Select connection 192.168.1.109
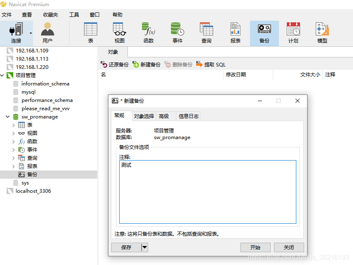Screen dimensions: 353x265 [32, 50]
